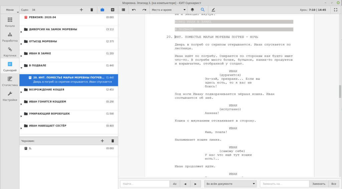Viewport: 342px width, 189px height.
Task: Delete draft scene with Черновик trash icon
Action: point(113,141)
